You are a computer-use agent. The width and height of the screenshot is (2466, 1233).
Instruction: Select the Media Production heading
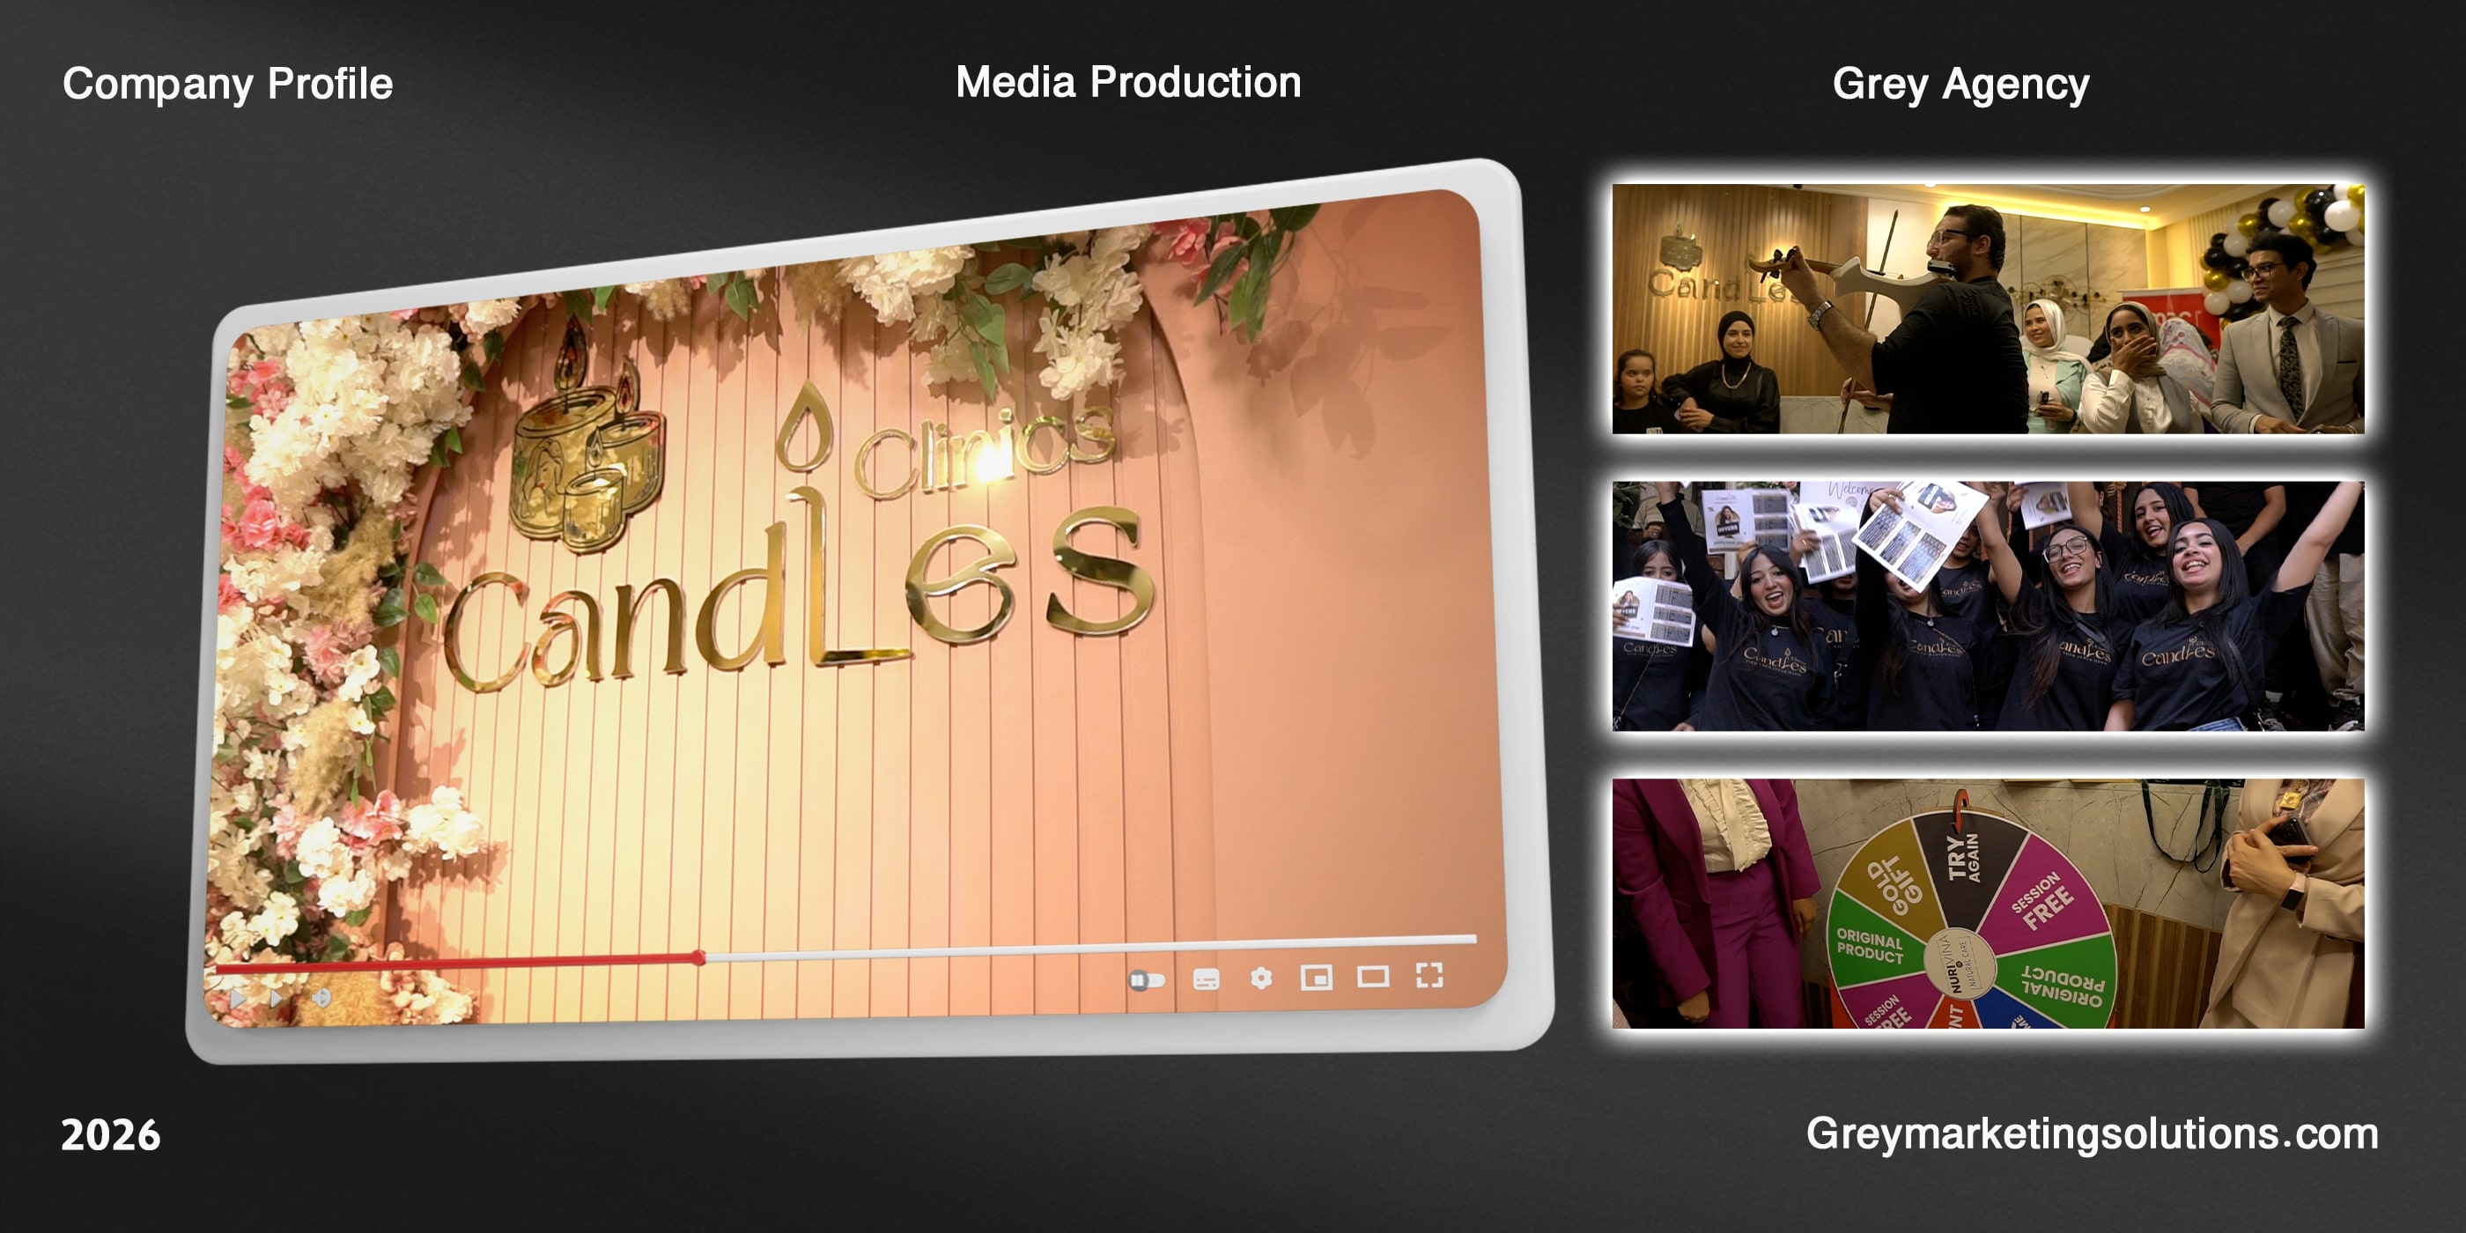1127,82
